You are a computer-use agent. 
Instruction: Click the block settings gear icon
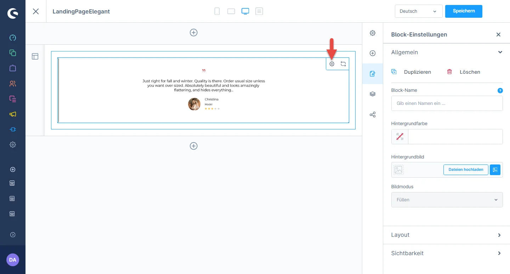pyautogui.click(x=332, y=64)
